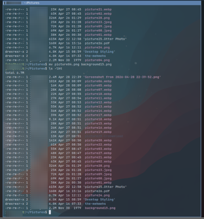Select the picture06.webp filename
This screenshot has height=219, width=204.
point(98,81)
